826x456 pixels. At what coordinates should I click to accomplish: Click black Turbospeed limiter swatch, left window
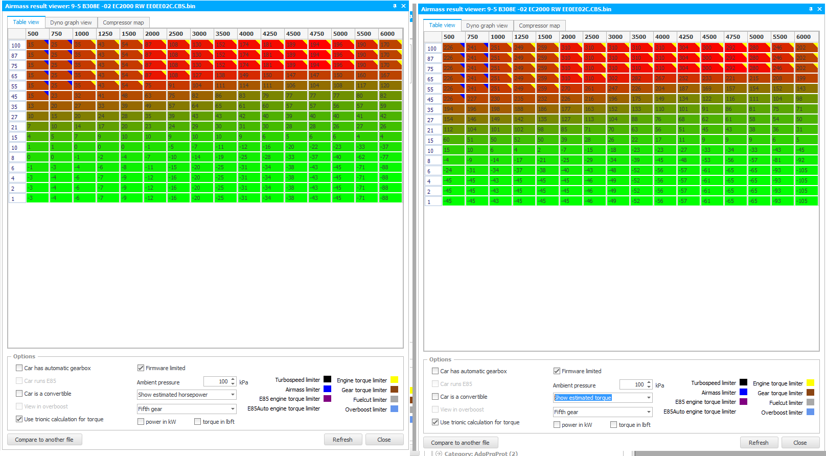pos(327,379)
